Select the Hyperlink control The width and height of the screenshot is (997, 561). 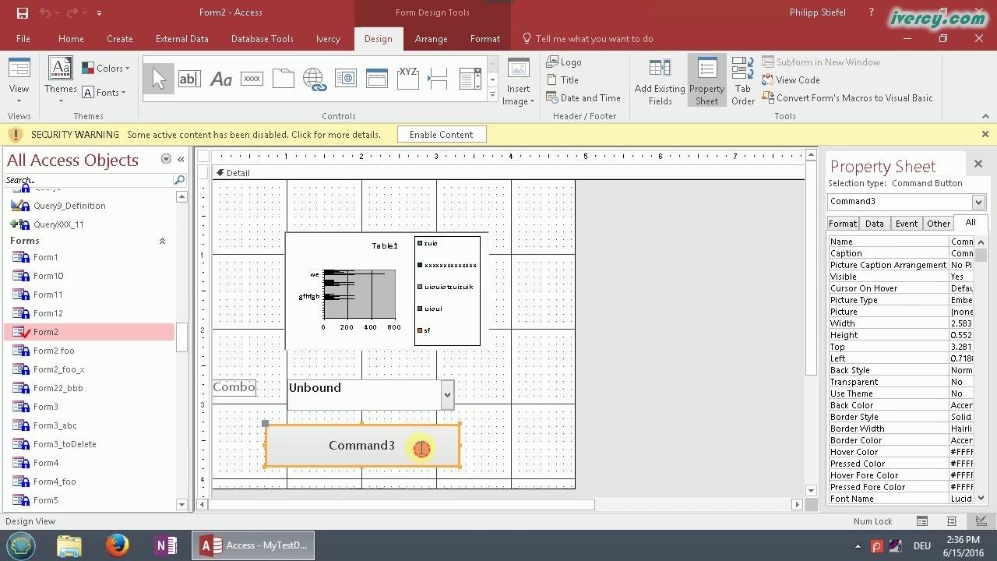pos(314,79)
